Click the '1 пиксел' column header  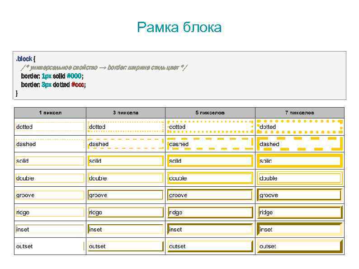coord(50,113)
